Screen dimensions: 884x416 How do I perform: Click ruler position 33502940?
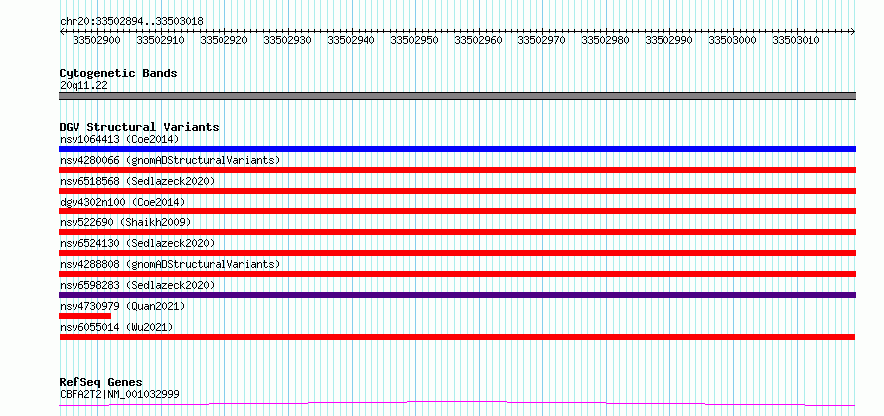point(352,40)
